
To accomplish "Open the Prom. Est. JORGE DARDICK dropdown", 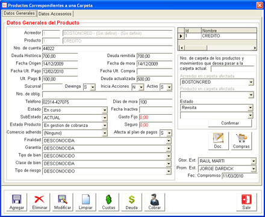I will [254, 169].
